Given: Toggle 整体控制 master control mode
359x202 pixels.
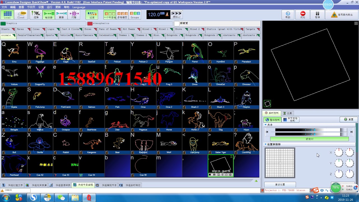Looking at the screenshot, I should pyautogui.click(x=272, y=120).
